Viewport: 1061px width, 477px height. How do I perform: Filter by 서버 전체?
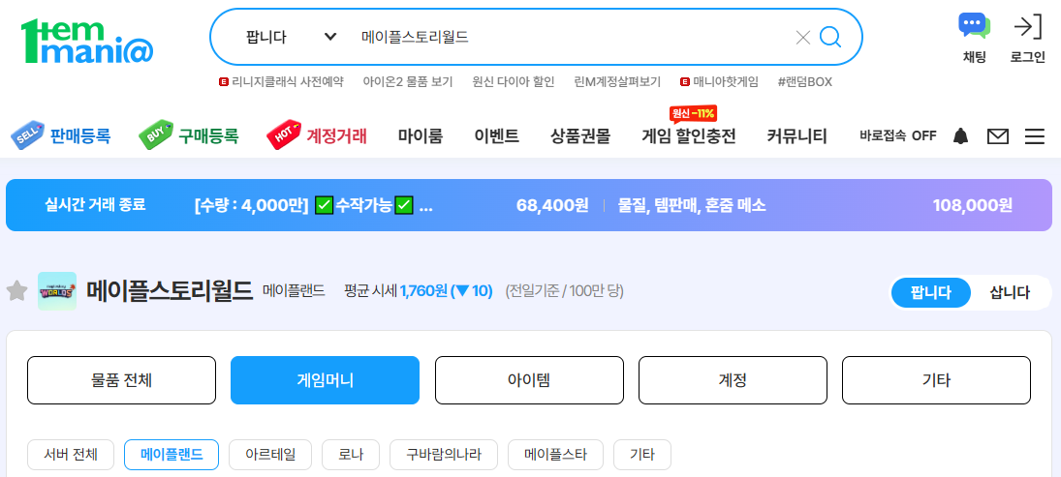(71, 455)
